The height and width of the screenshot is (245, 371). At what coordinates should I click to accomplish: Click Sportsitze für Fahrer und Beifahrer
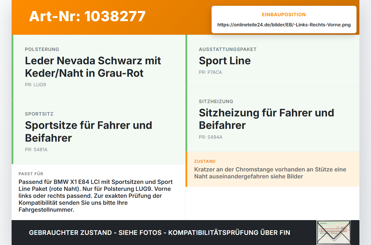[x=88, y=131]
